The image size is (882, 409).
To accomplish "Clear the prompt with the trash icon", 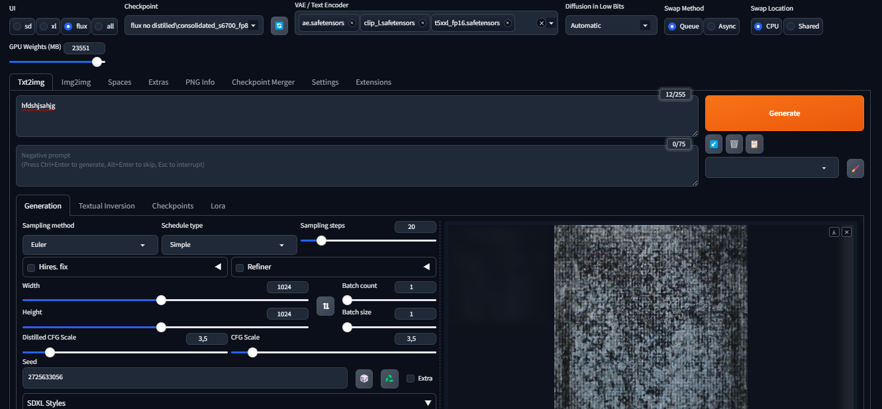I will [x=734, y=144].
